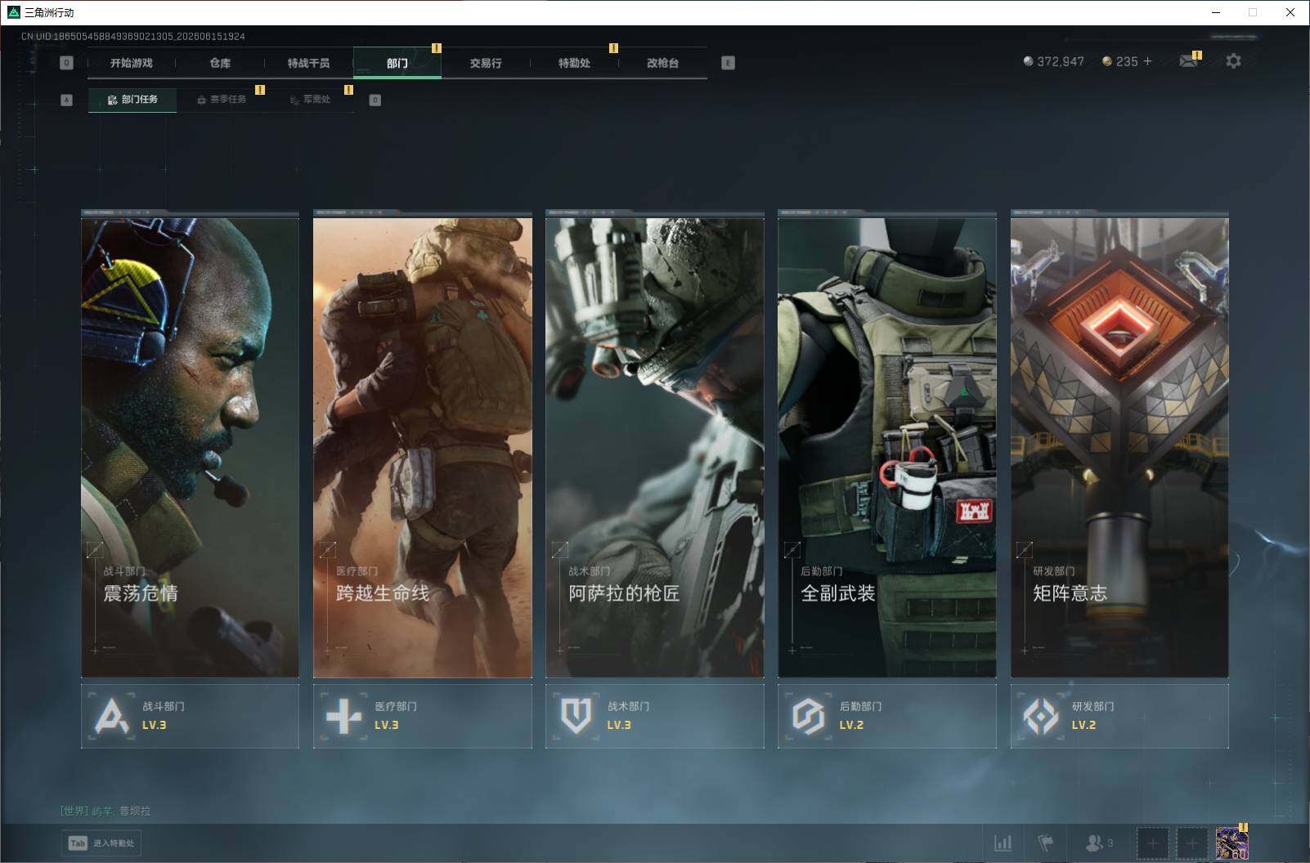
Task: Click the world chat message line
Action: click(105, 811)
